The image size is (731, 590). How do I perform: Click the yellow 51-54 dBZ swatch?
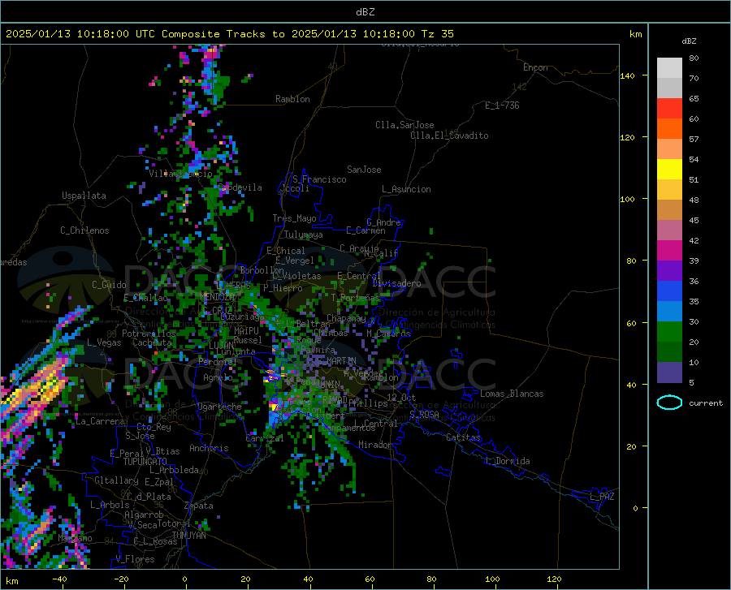click(669, 170)
